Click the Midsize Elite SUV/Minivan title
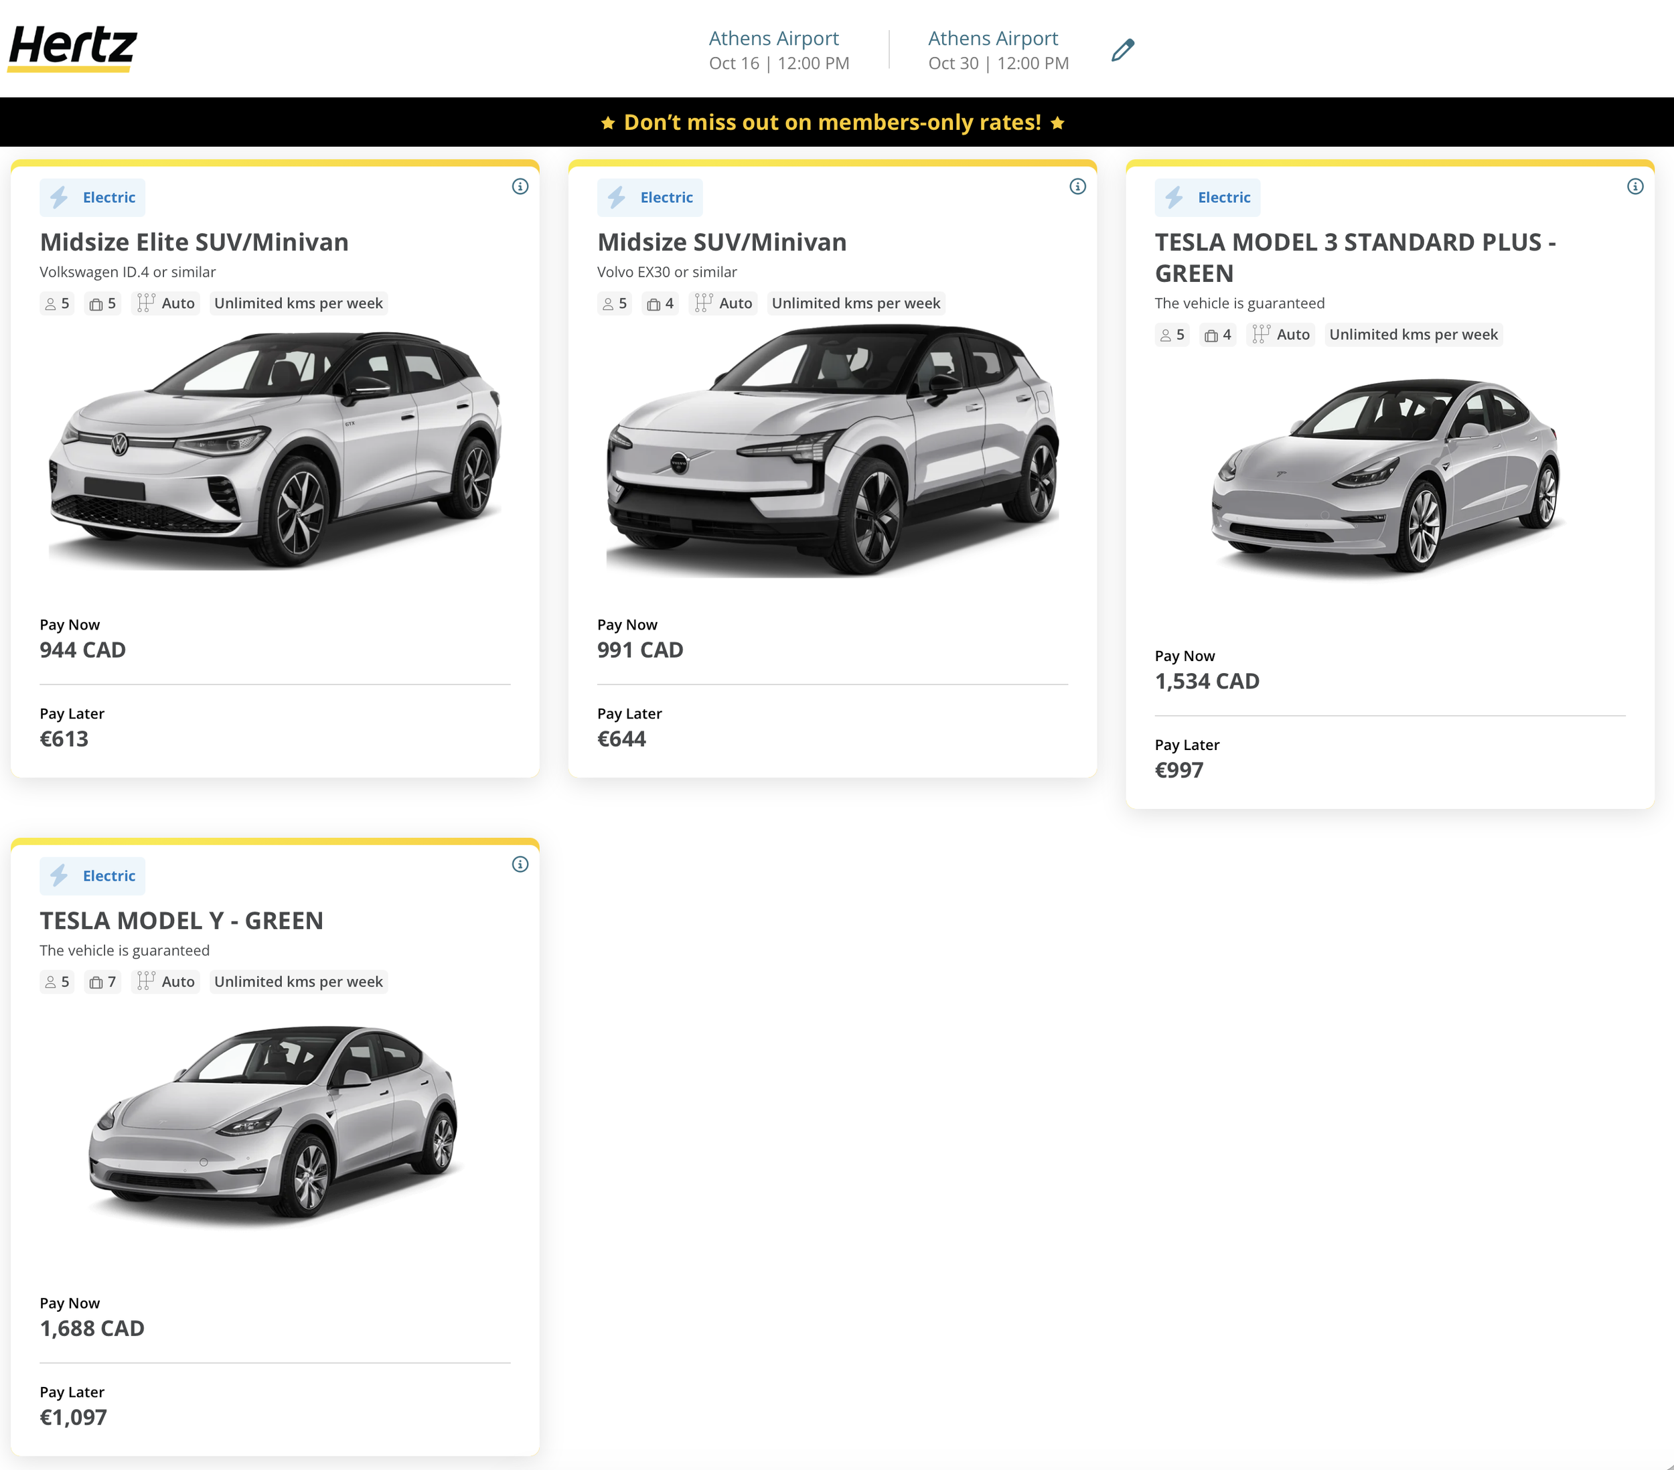Image resolution: width=1674 pixels, height=1470 pixels. coord(194,242)
